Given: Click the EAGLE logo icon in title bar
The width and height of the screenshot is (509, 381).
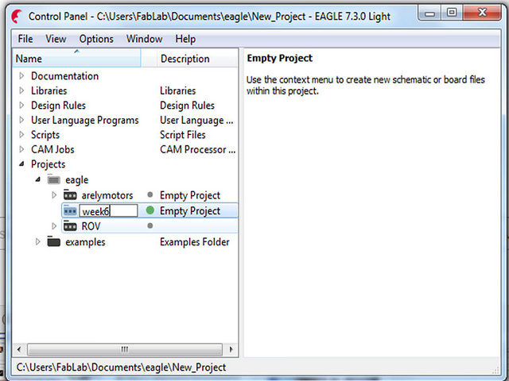Looking at the screenshot, I should click(17, 16).
